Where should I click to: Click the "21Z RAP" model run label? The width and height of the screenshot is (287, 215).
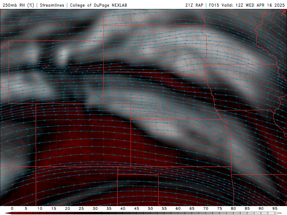click(194, 5)
